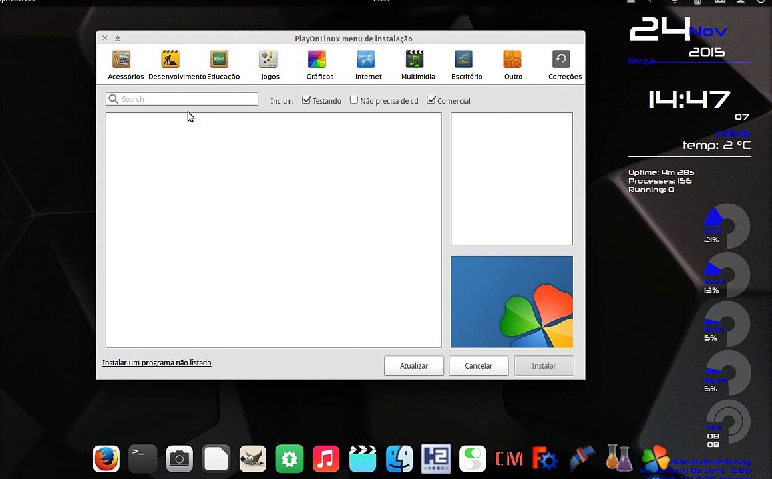Enable the Não precisa de cd option
The image size is (772, 479).
point(353,100)
